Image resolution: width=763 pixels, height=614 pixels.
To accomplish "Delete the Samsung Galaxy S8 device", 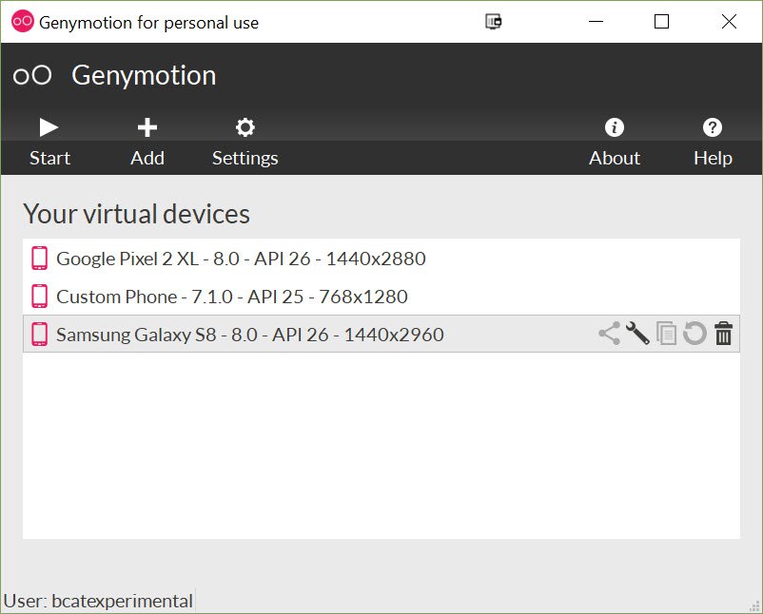I will [723, 334].
